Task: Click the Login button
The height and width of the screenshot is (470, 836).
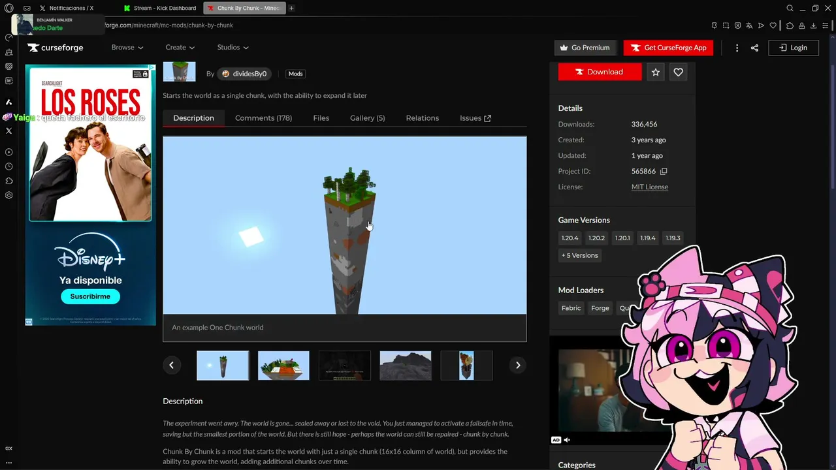Action: pos(794,48)
